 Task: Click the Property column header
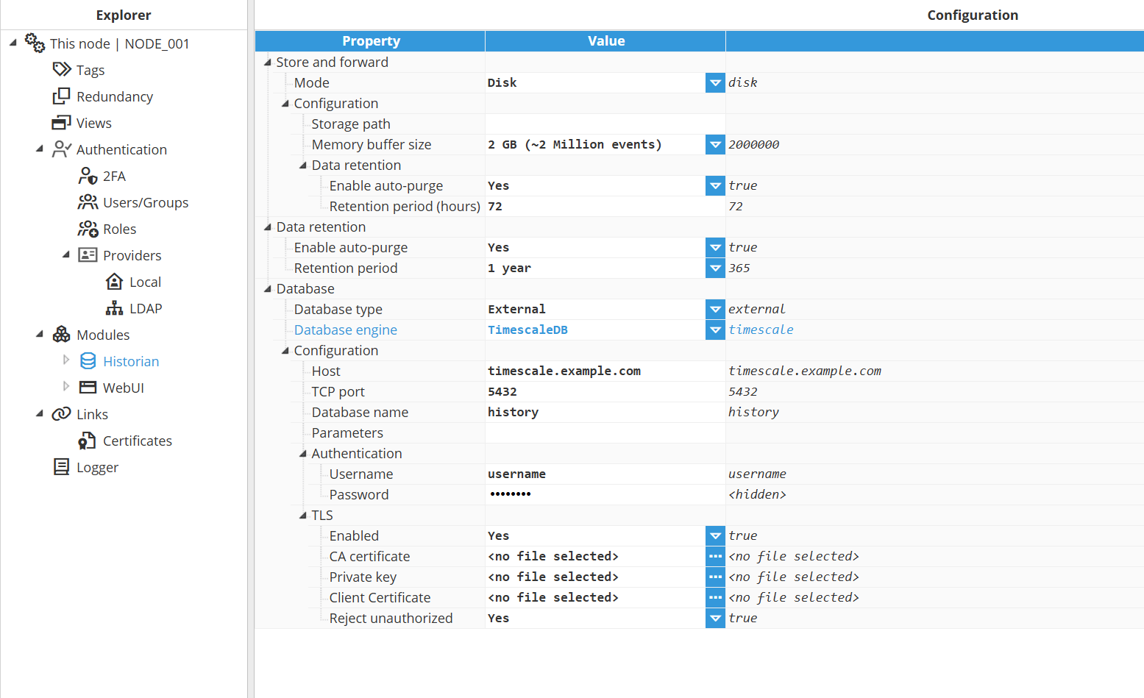pos(371,41)
